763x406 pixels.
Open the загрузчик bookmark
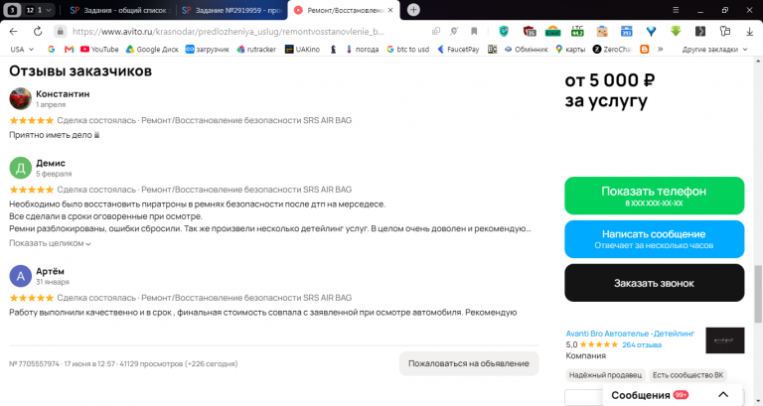point(208,49)
